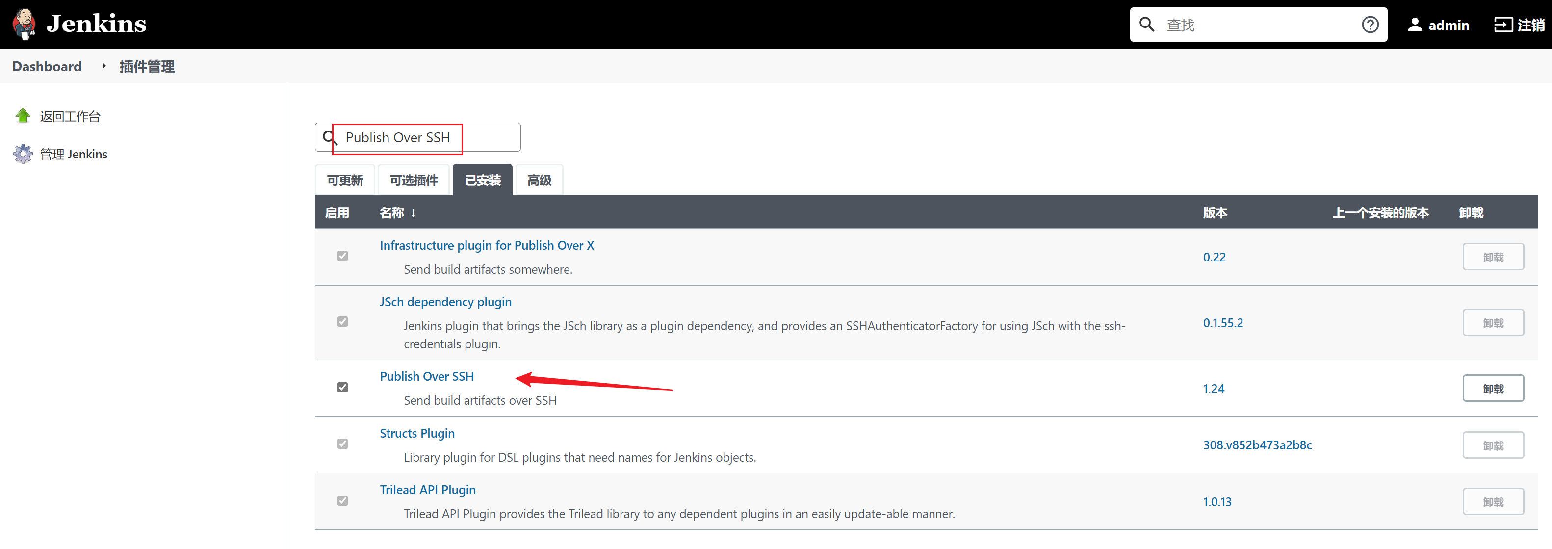Toggle JSch dependency plugin enable checkbox
Viewport: 1552px width, 549px height.
tap(343, 322)
